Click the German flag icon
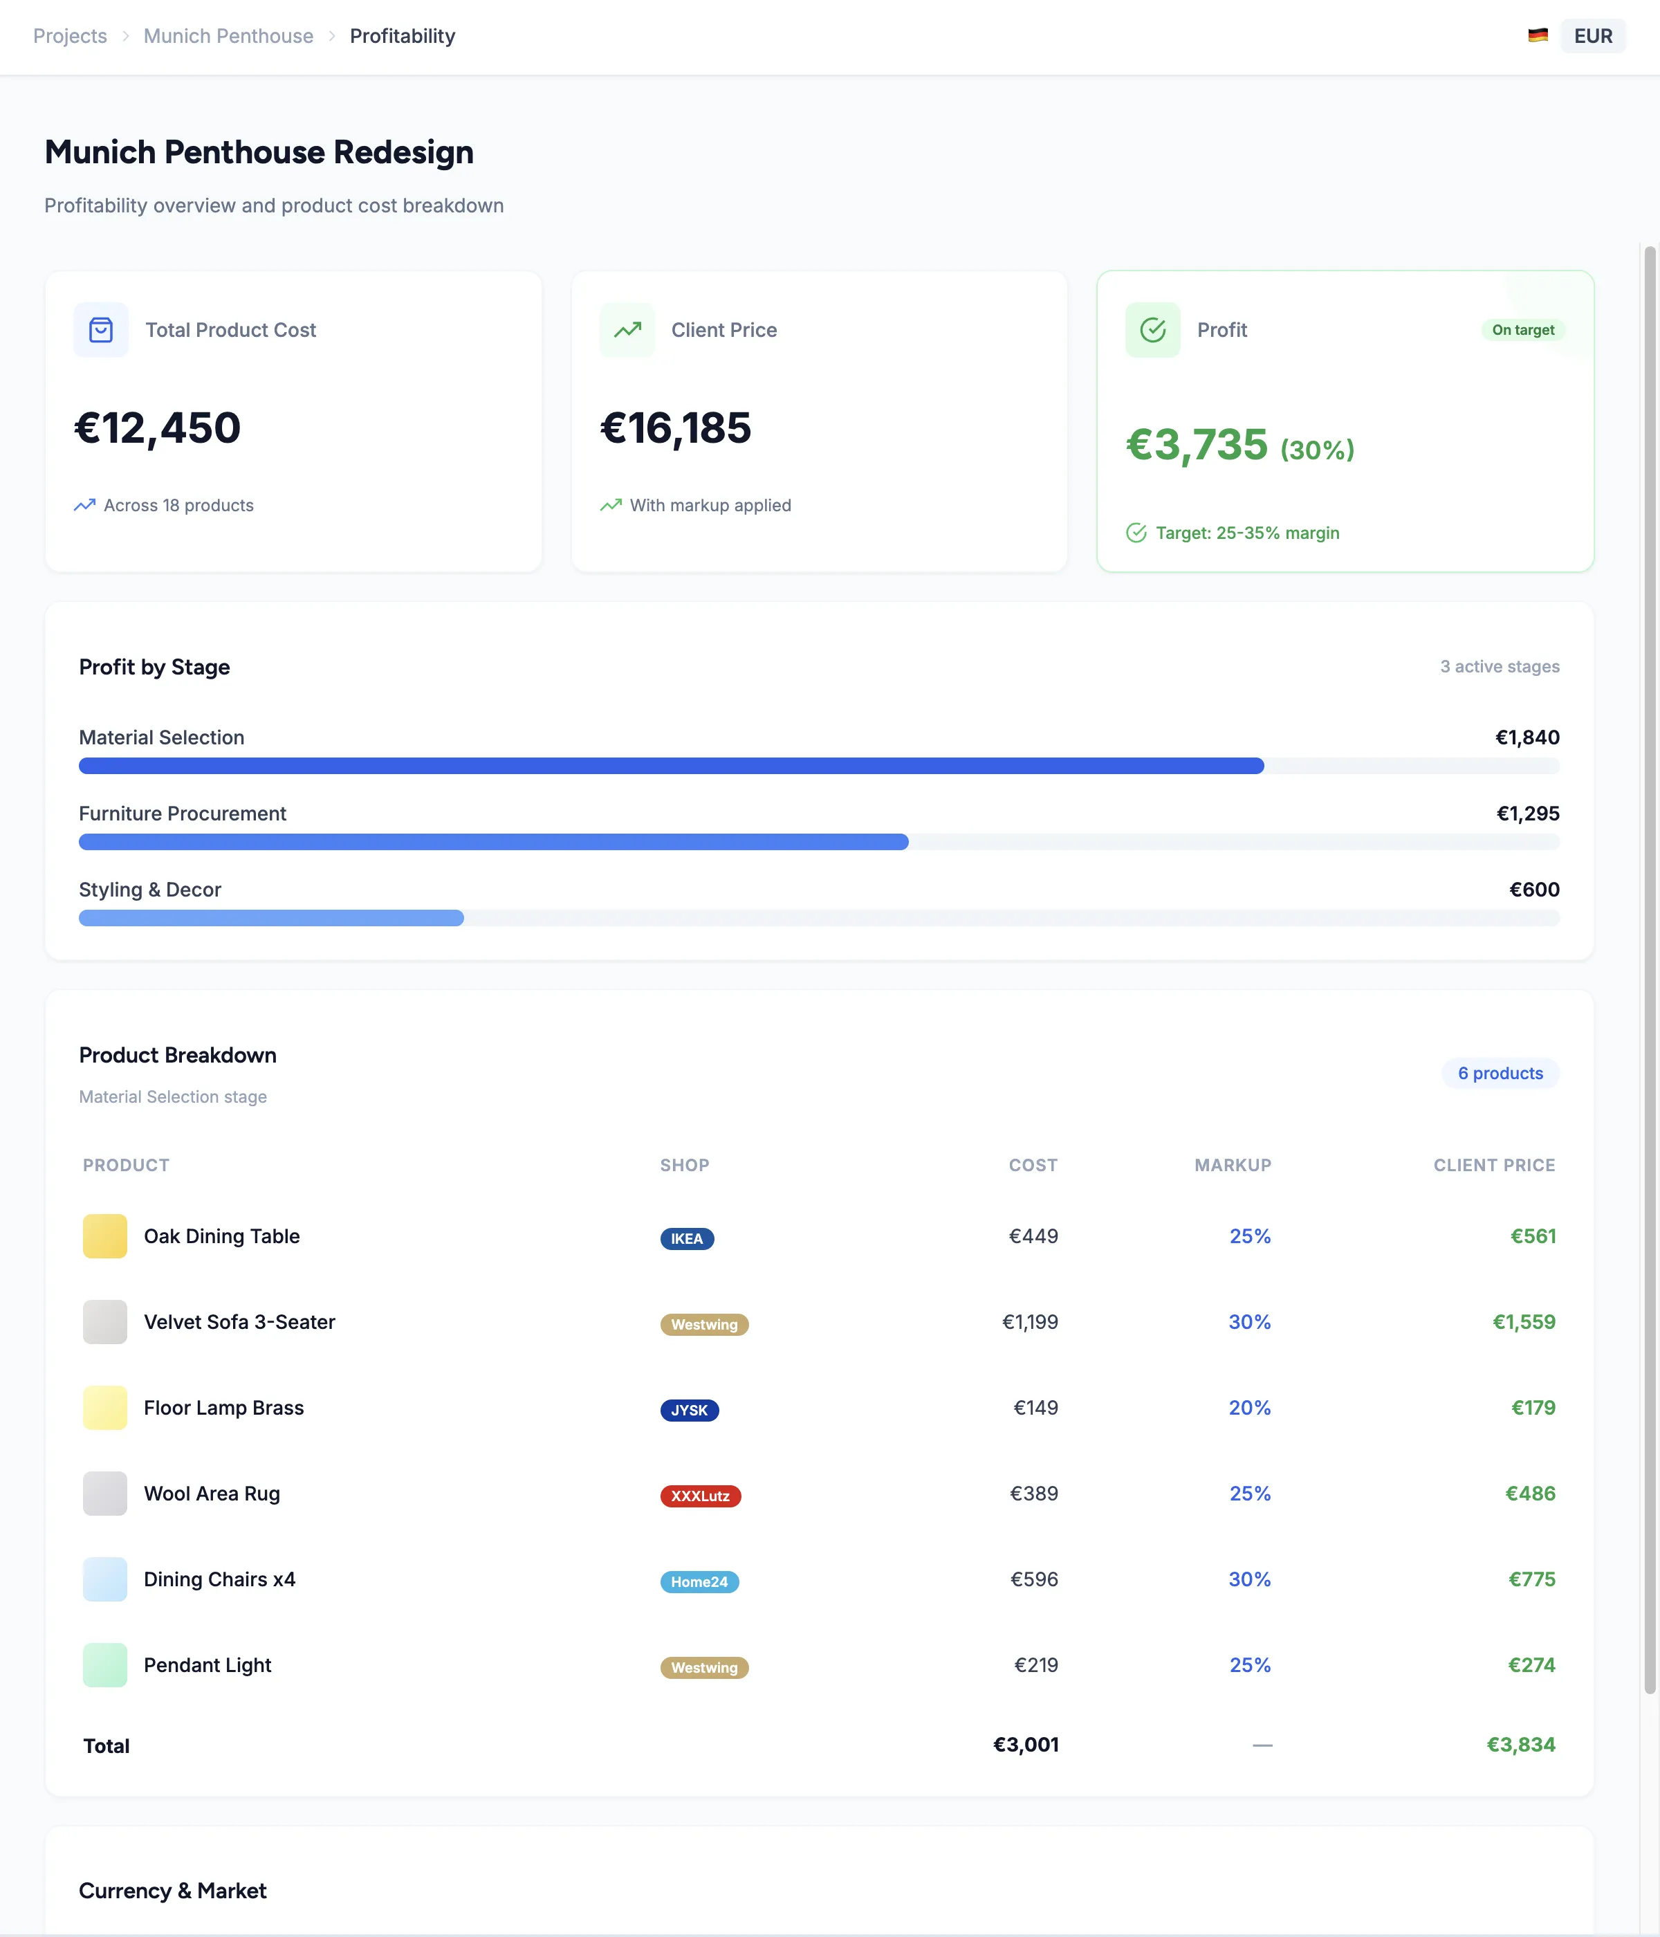1660x1937 pixels. tap(1538, 35)
